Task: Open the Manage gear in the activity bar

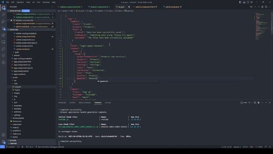Action: tap(3, 142)
